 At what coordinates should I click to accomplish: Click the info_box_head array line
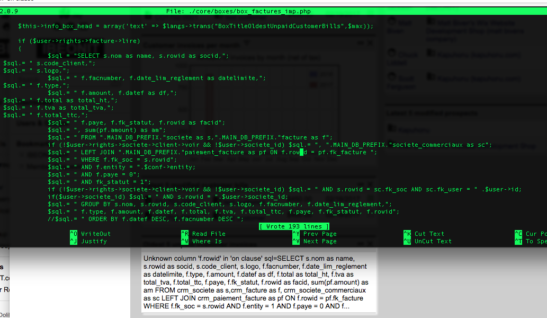pyautogui.click(x=196, y=26)
